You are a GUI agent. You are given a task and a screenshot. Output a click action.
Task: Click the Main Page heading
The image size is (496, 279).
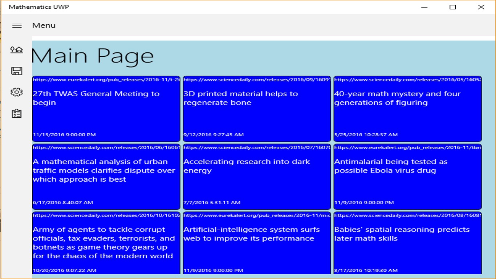pos(93,56)
